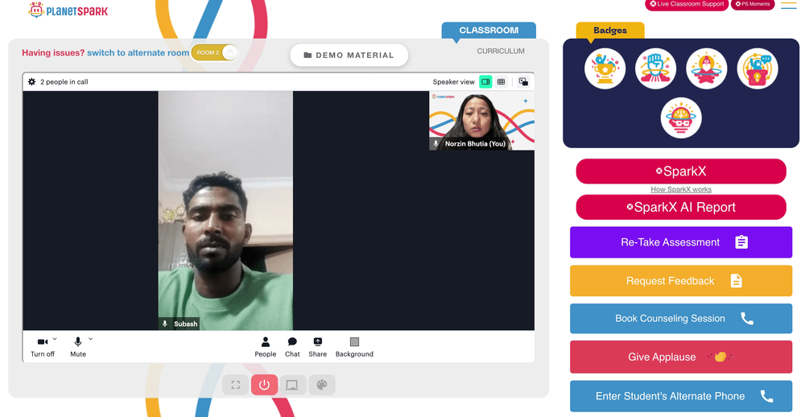This screenshot has width=805, height=417.
Task: Open the How SparkX works link
Action: tap(681, 189)
